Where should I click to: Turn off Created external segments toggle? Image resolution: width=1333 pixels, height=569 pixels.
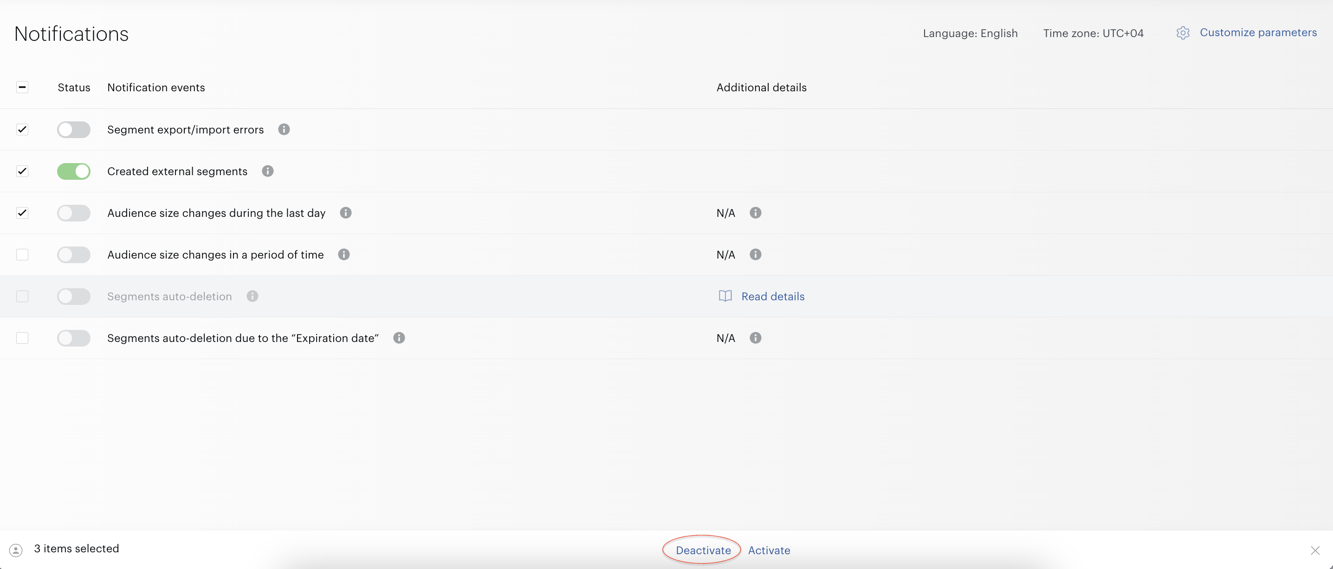(73, 171)
